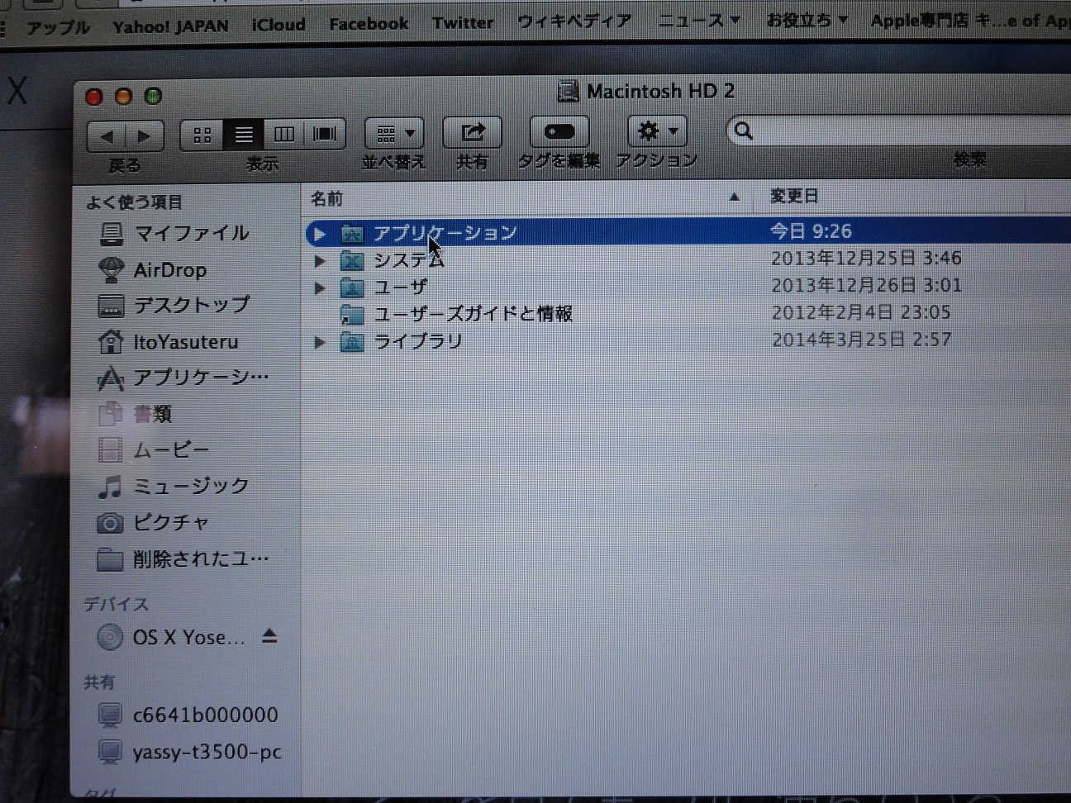Image resolution: width=1071 pixels, height=803 pixels.
Task: Open the アクション gear dropdown
Action: tap(657, 131)
